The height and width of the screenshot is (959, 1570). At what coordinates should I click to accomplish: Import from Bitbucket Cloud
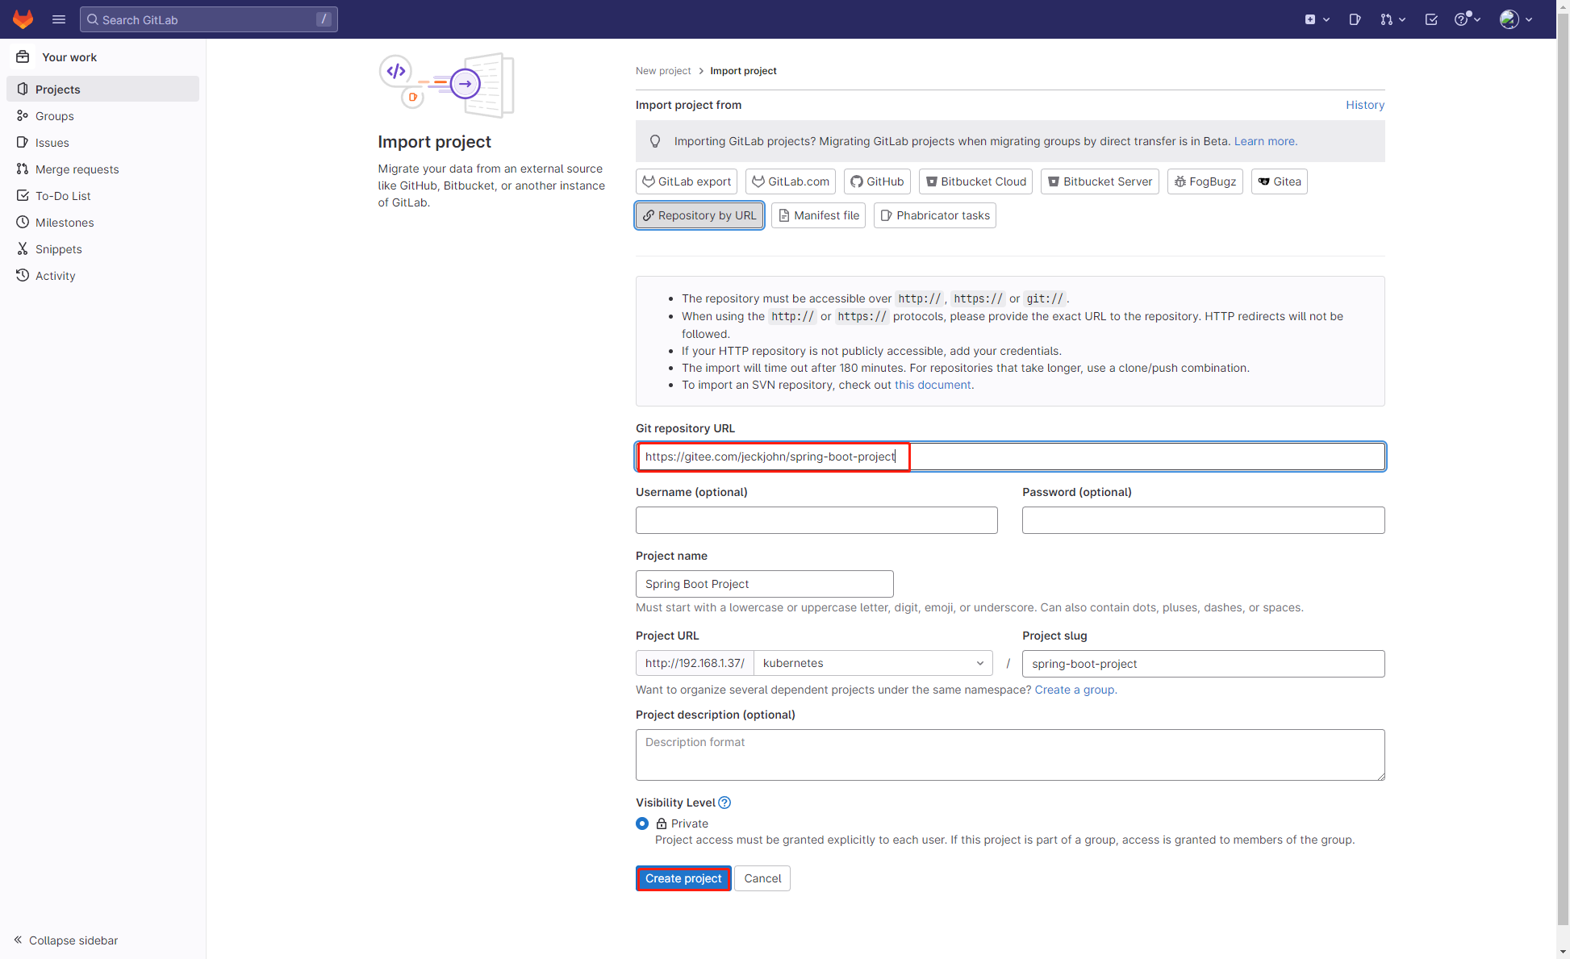pyautogui.click(x=976, y=181)
